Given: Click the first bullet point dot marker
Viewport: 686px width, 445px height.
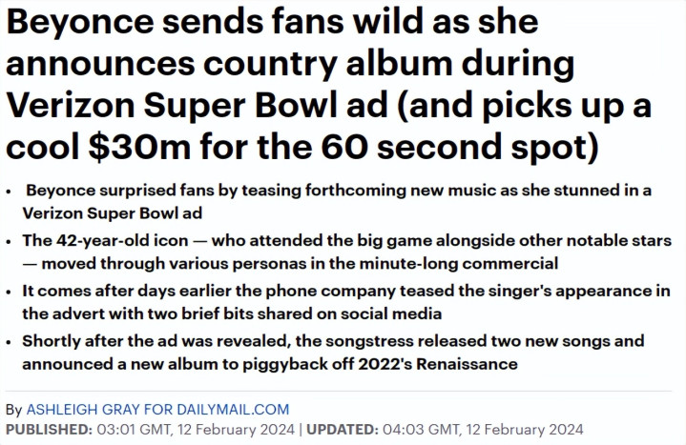Looking at the screenshot, I should click(9, 192).
